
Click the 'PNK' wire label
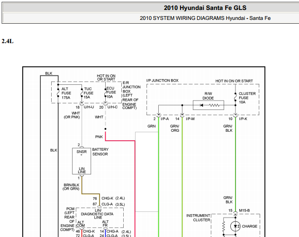pyautogui.click(x=99, y=137)
